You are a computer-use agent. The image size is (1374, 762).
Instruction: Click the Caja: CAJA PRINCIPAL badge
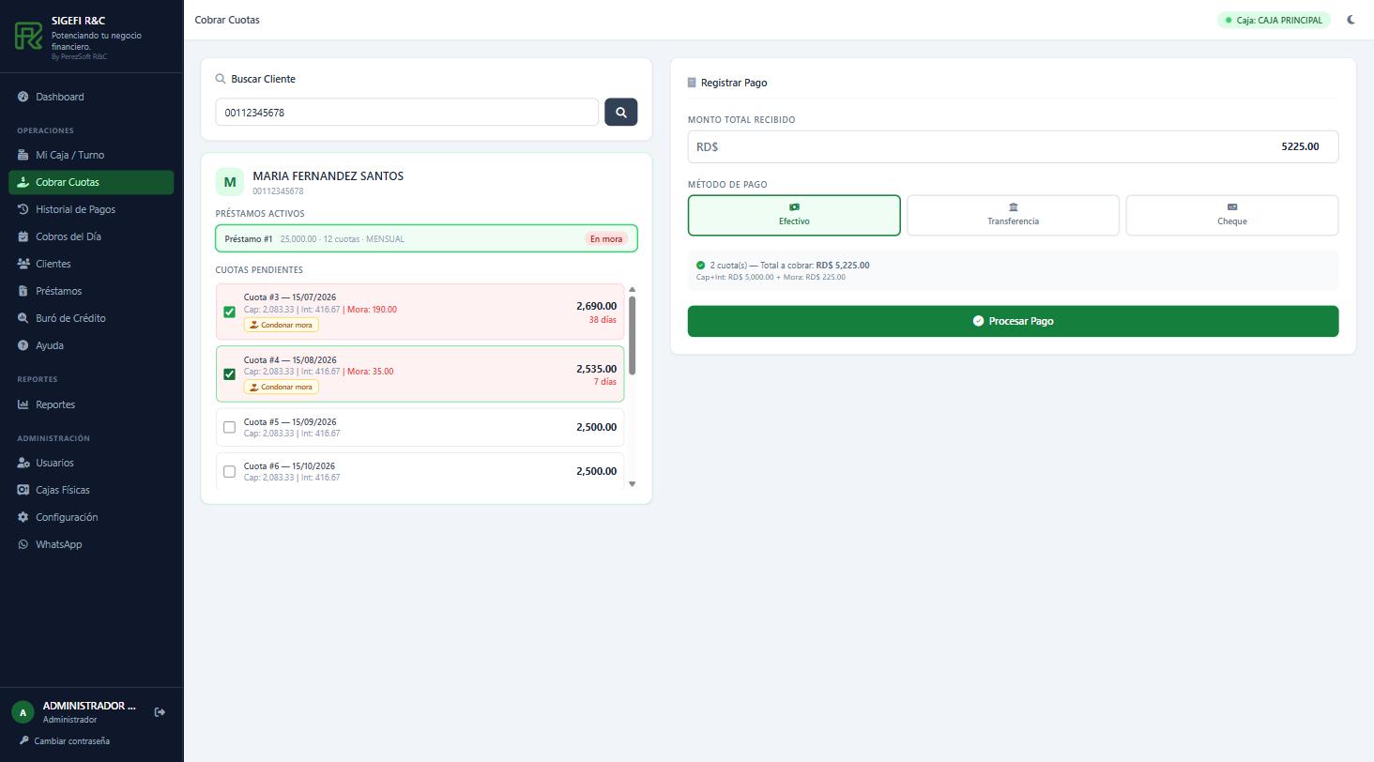1274,20
